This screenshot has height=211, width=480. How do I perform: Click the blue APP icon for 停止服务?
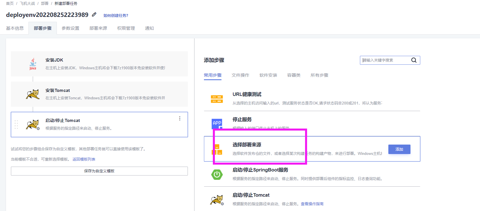pyautogui.click(x=217, y=124)
